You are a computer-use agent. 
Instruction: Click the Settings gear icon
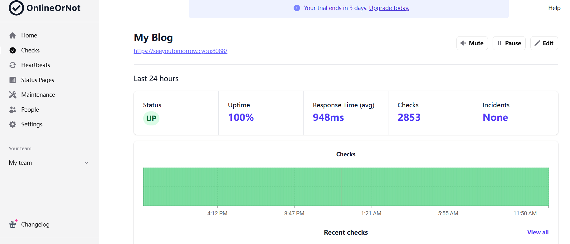pyautogui.click(x=12, y=124)
